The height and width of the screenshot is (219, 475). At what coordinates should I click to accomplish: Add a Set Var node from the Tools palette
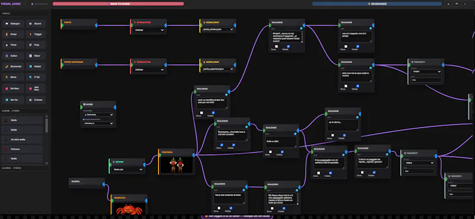[x=12, y=100]
